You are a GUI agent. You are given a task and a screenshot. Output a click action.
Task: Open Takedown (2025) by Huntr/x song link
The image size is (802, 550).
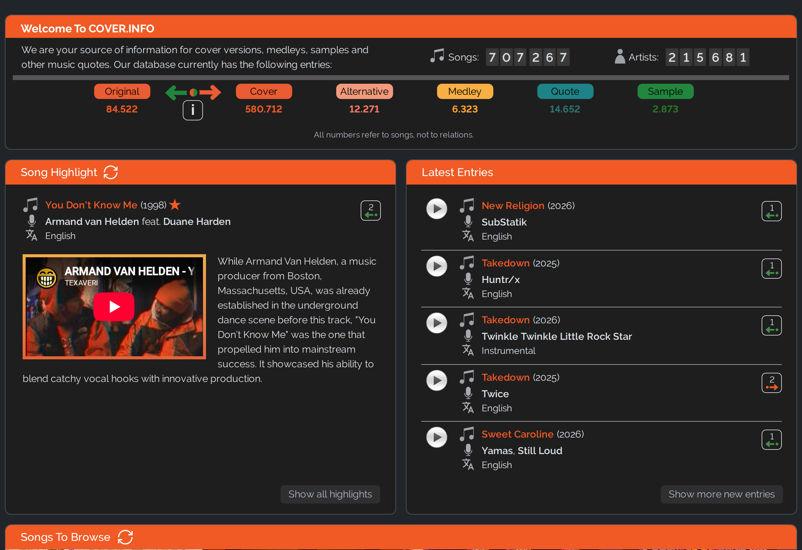[x=506, y=263]
